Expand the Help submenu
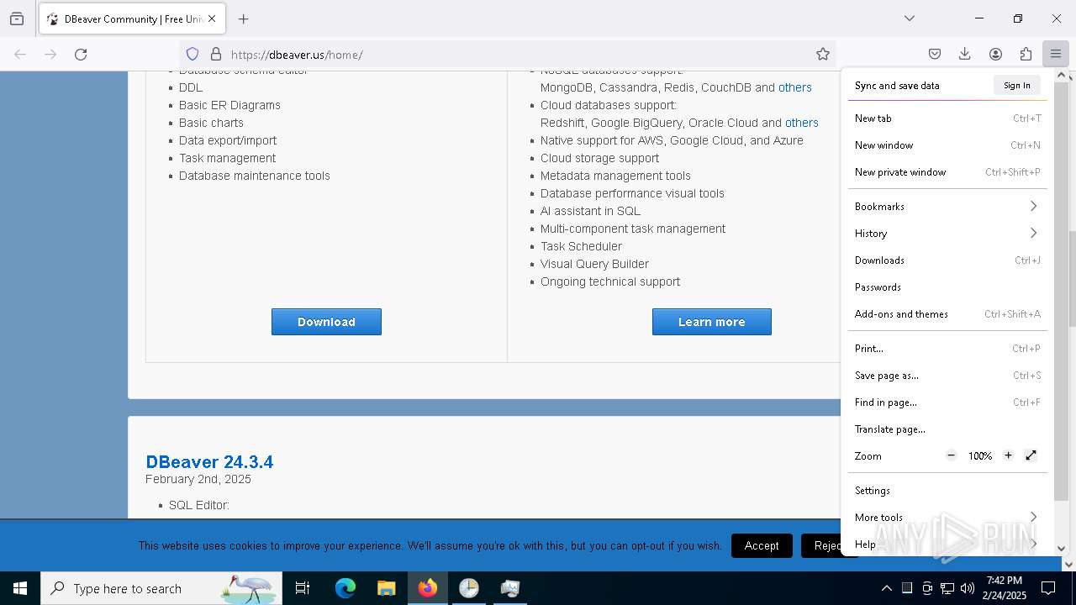 947,544
